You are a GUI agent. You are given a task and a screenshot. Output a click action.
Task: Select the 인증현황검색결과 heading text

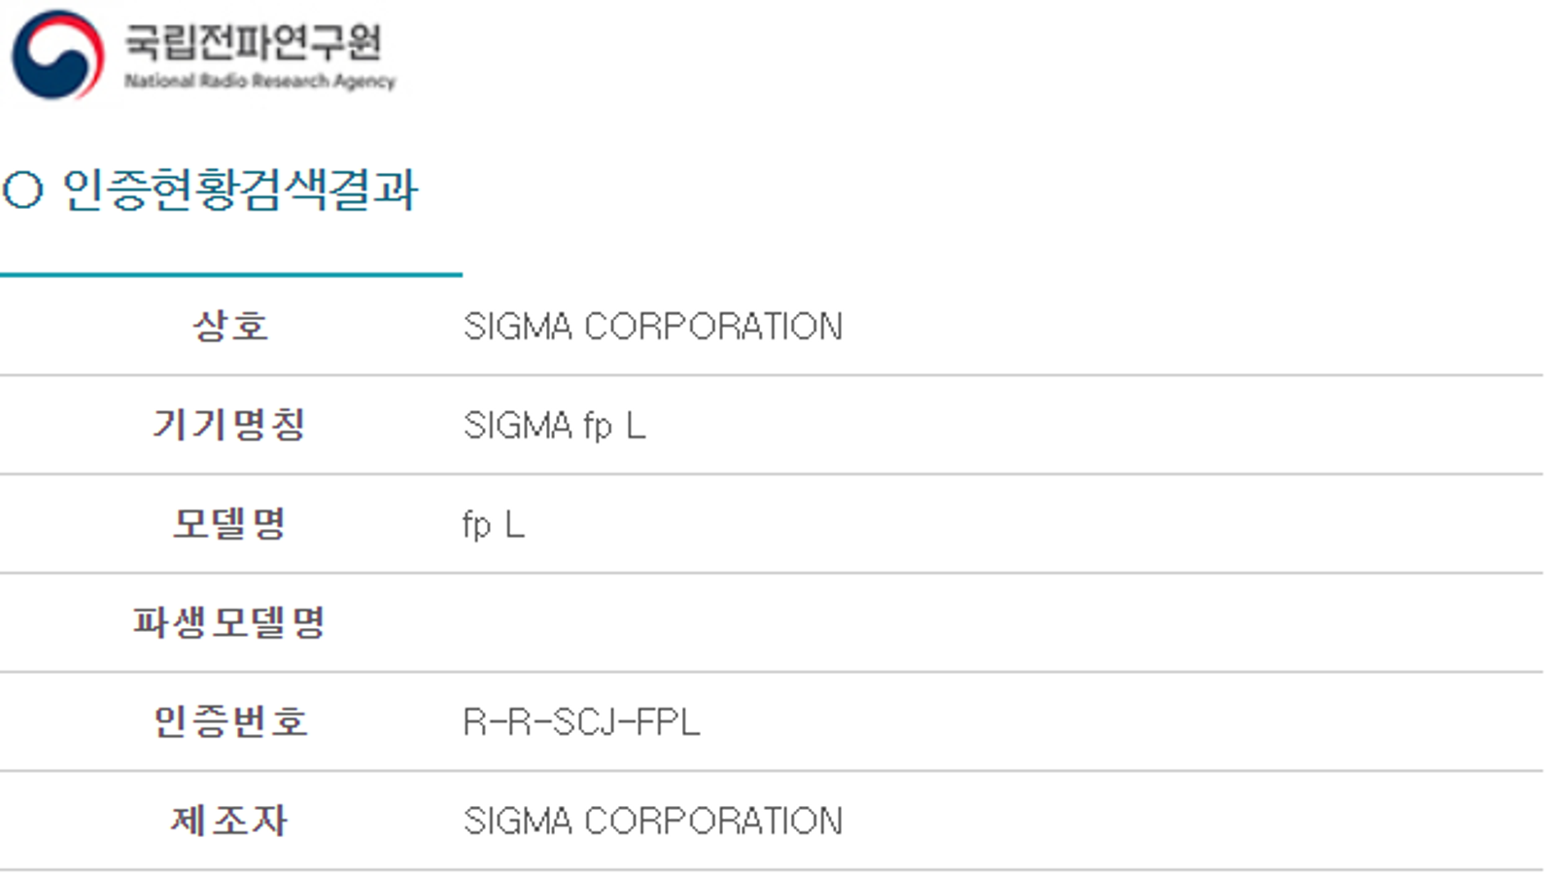(240, 190)
